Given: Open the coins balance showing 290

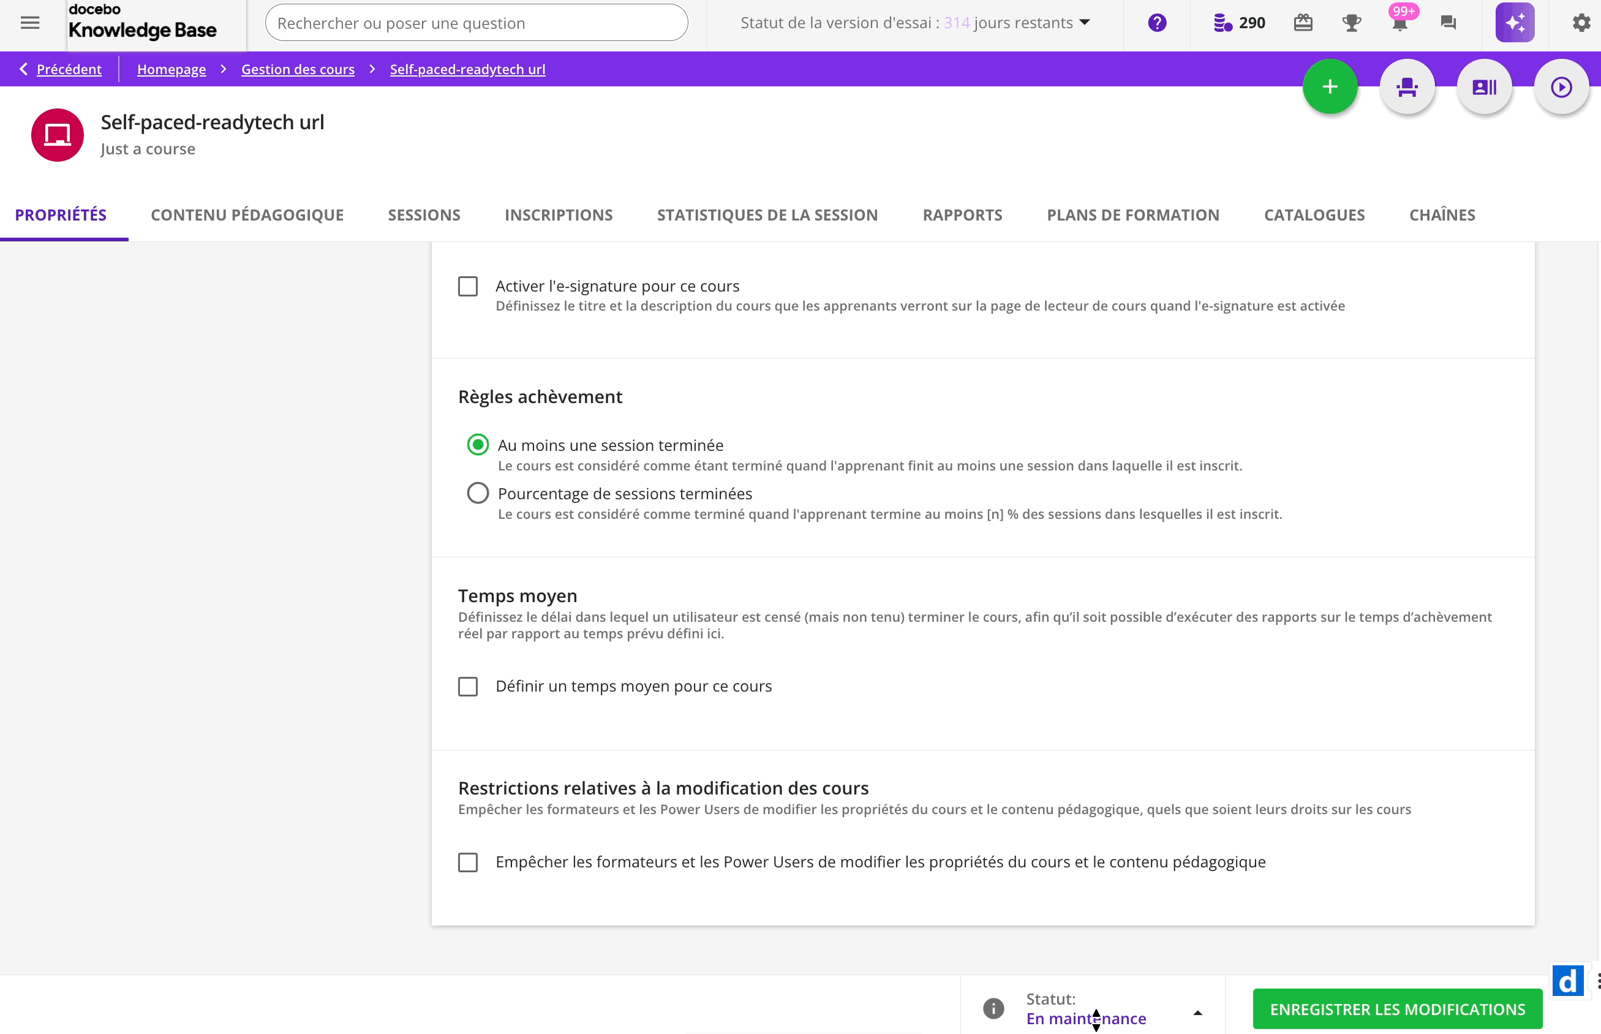Looking at the screenshot, I should click(1239, 23).
